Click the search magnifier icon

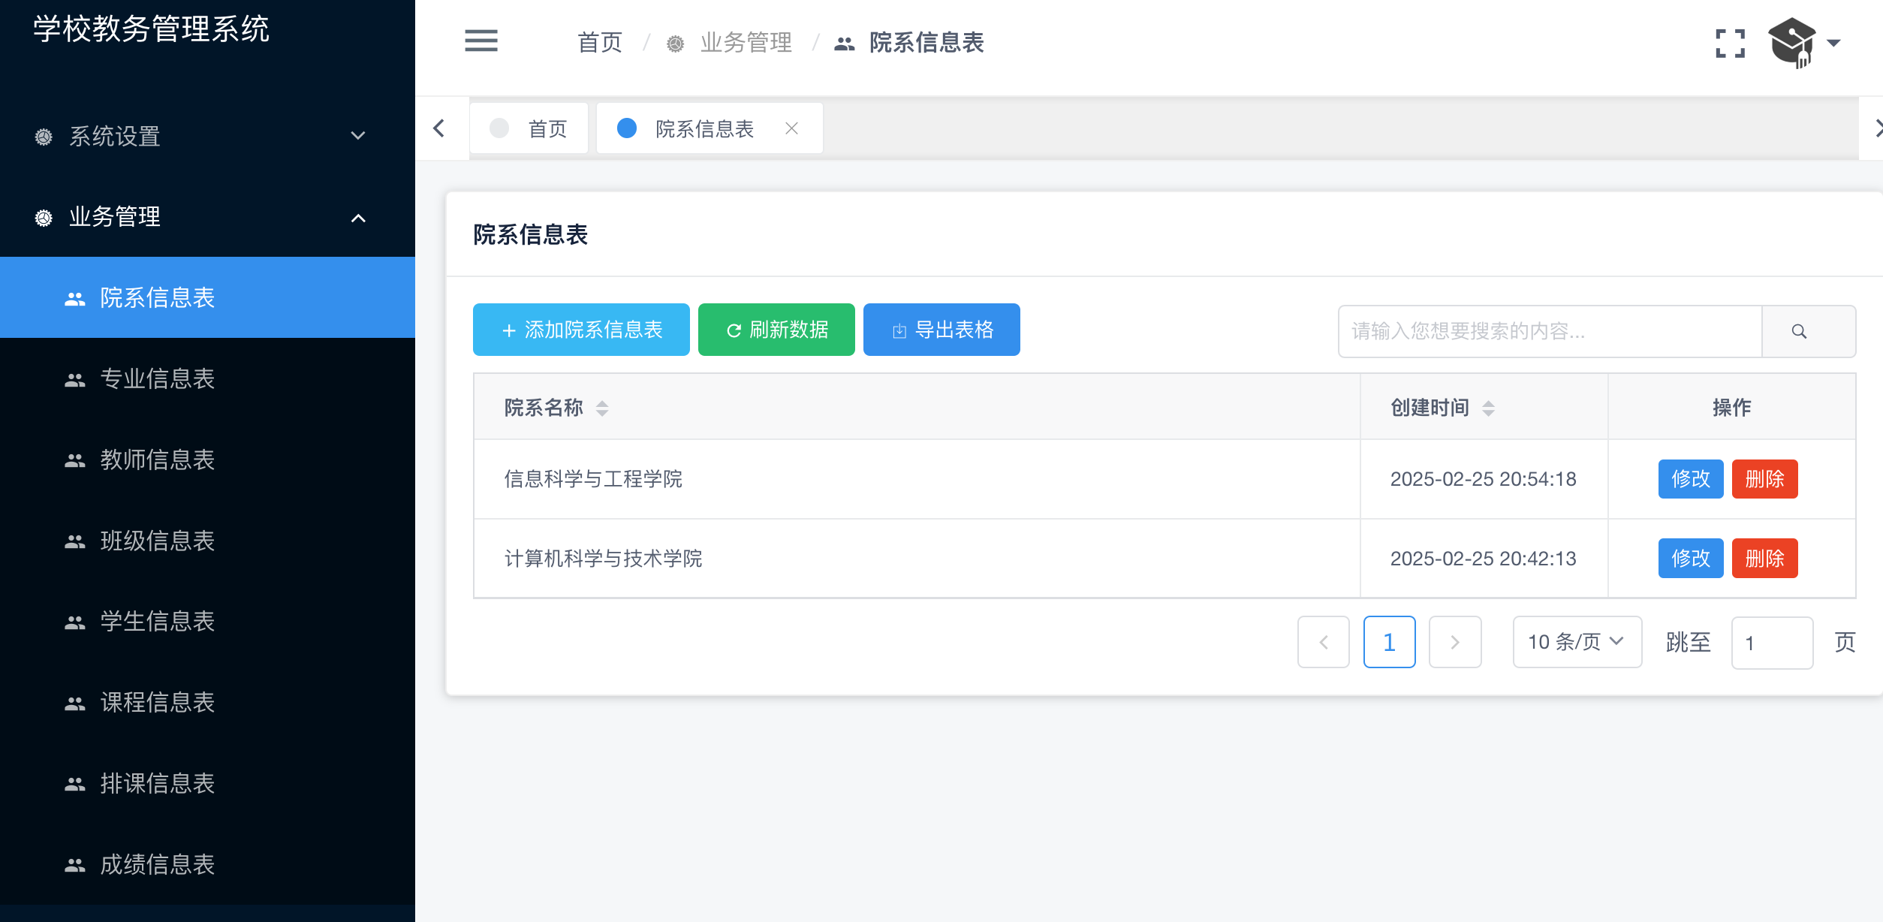tap(1800, 331)
